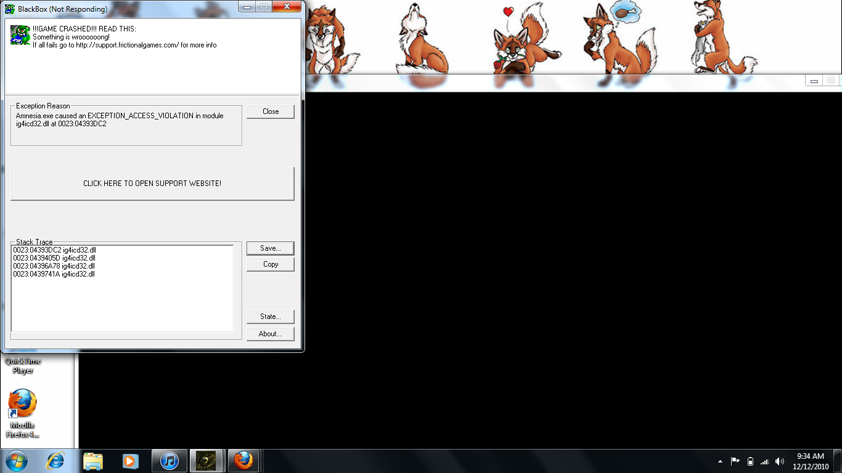Viewport: 842px width, 473px height.
Task: Copy the stack trace to clipboard
Action: (x=270, y=264)
